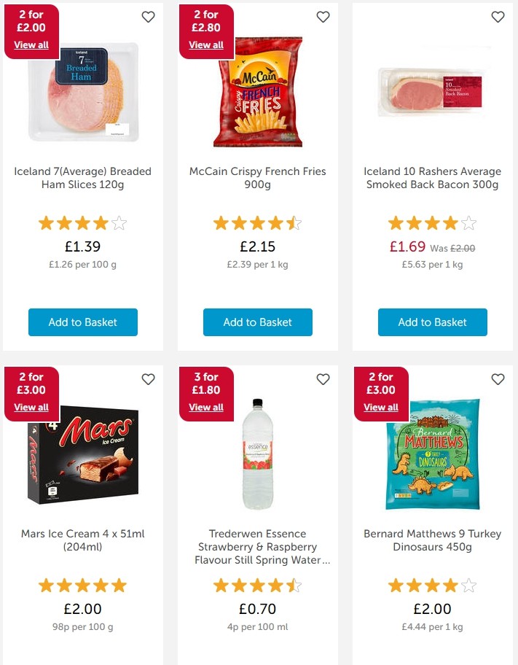View all items in the 2 for £2.80 offer

[x=206, y=44]
